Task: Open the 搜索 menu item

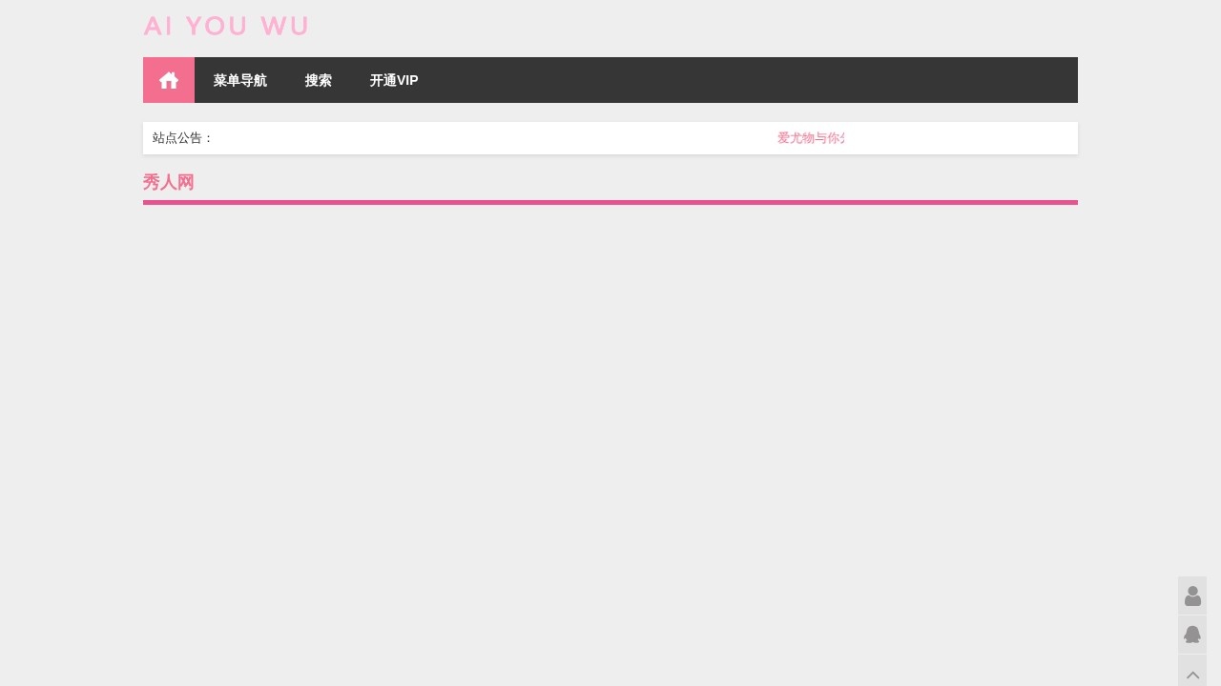Action: pos(319,80)
